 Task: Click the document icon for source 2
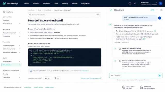click(x=120, y=61)
